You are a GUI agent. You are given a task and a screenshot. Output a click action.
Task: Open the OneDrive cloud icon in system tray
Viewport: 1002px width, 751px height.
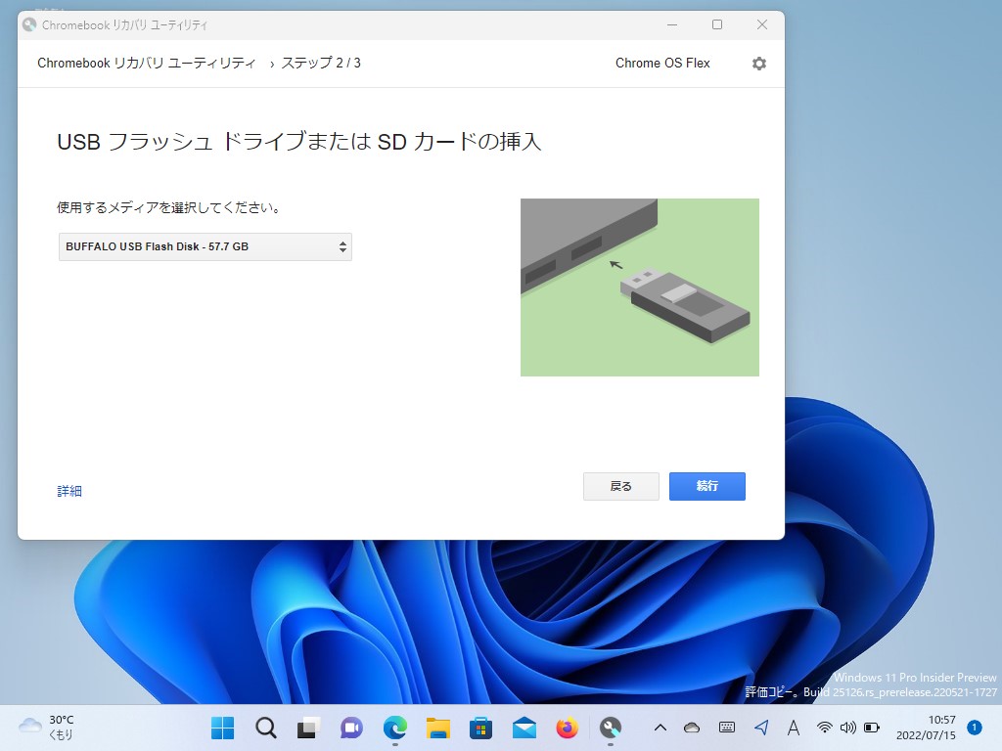[x=690, y=728]
